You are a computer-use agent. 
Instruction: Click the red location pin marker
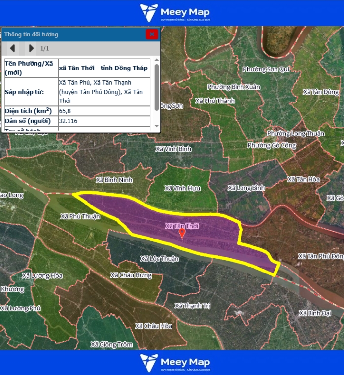[x=182, y=234]
